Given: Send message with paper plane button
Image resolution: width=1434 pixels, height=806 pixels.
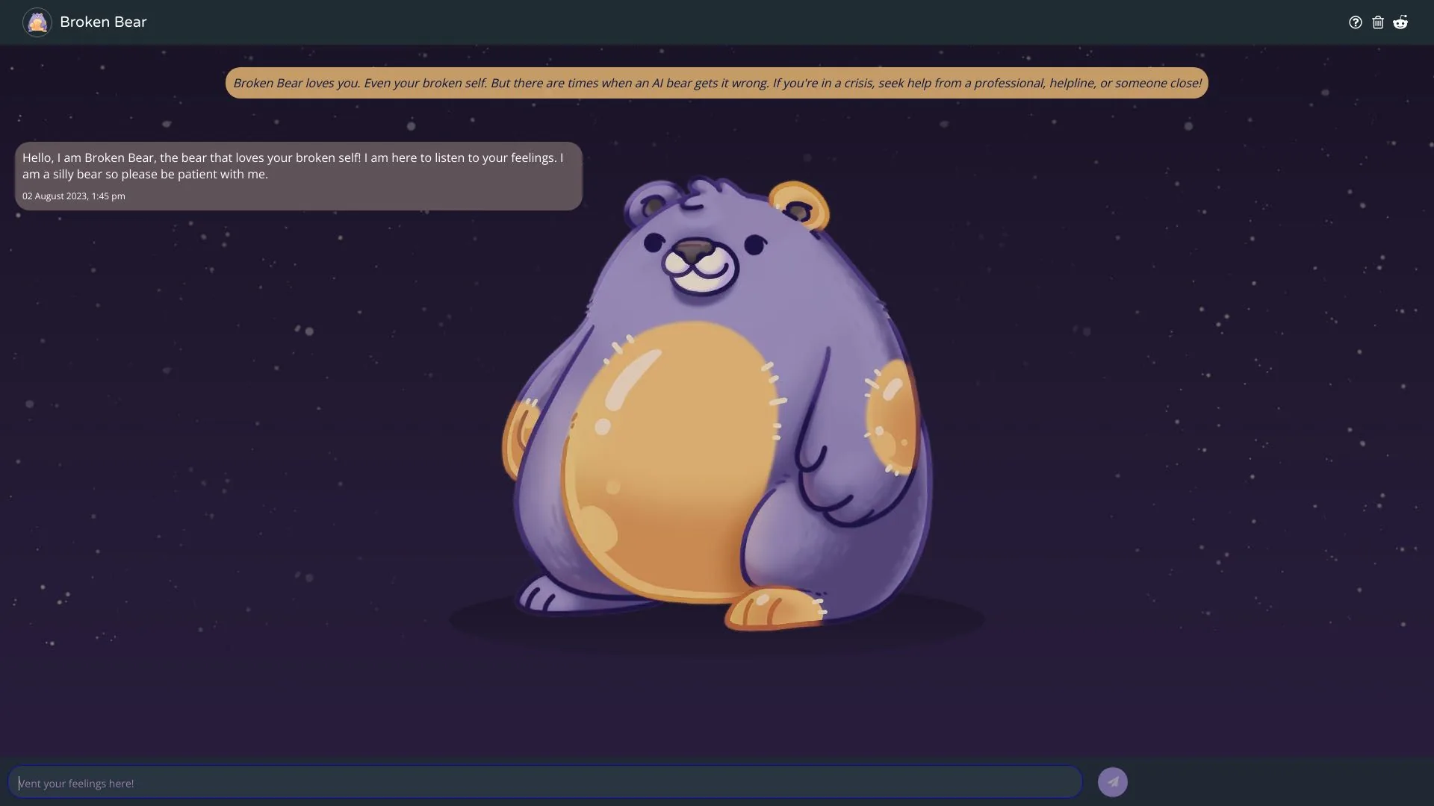Looking at the screenshot, I should coord(1113,782).
